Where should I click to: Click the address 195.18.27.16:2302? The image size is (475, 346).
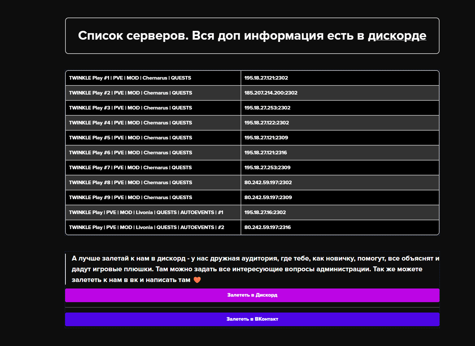[x=265, y=212]
